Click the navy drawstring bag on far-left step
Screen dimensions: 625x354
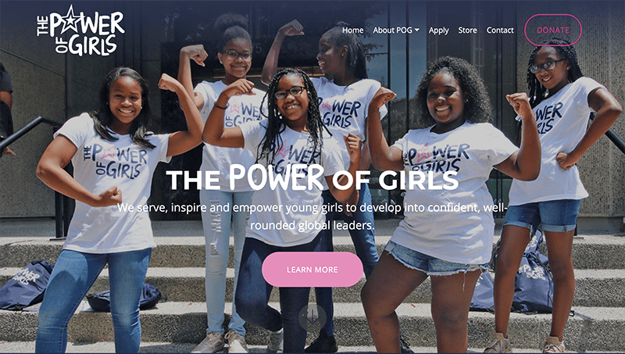coord(26,285)
